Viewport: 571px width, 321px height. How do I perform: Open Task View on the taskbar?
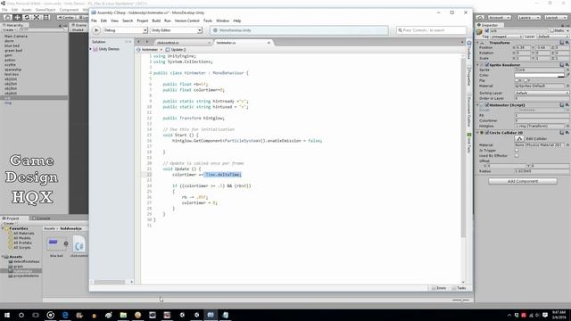36,315
